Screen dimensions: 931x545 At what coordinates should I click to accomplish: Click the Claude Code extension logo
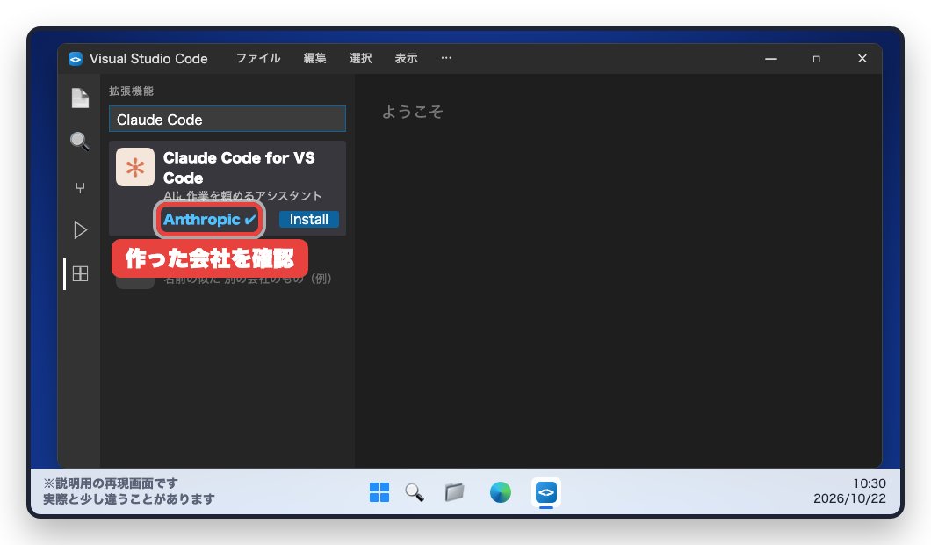(x=135, y=167)
